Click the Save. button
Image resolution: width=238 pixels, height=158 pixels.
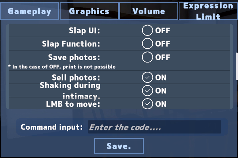(x=119, y=146)
